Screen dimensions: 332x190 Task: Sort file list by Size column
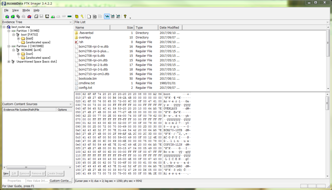tap(122, 28)
